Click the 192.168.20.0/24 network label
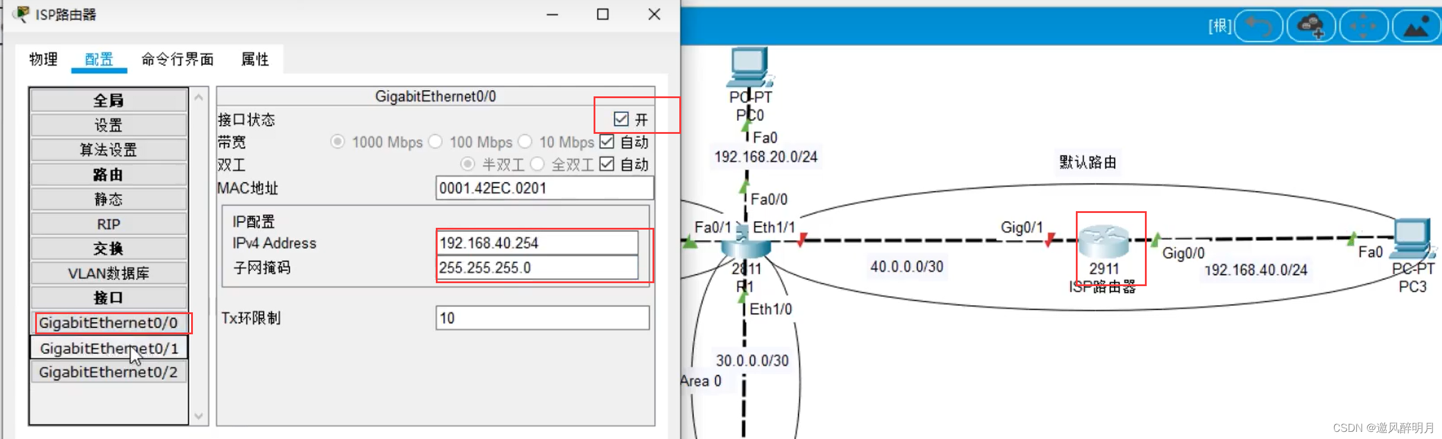The image size is (1442, 439). click(766, 157)
